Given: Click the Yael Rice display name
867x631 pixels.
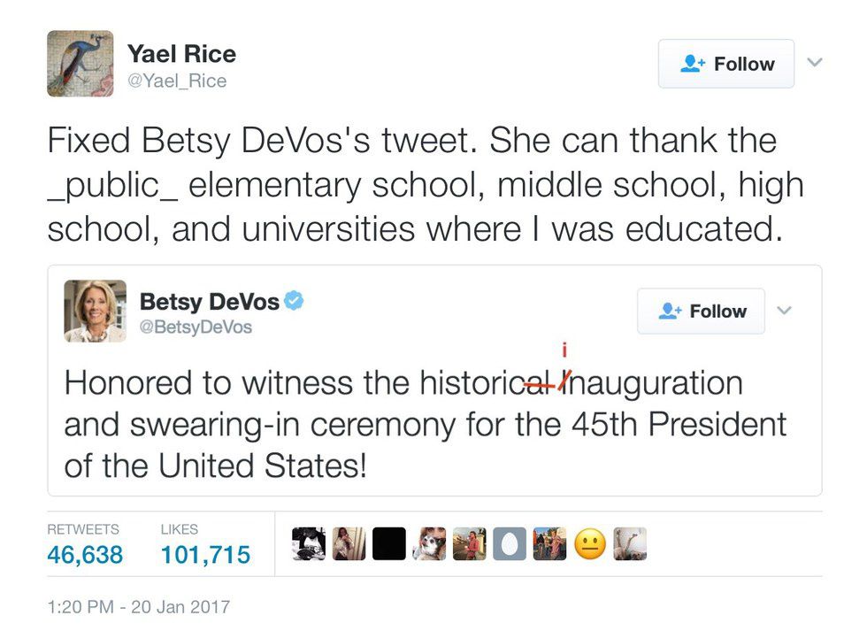Looking at the screenshot, I should coord(181,54).
